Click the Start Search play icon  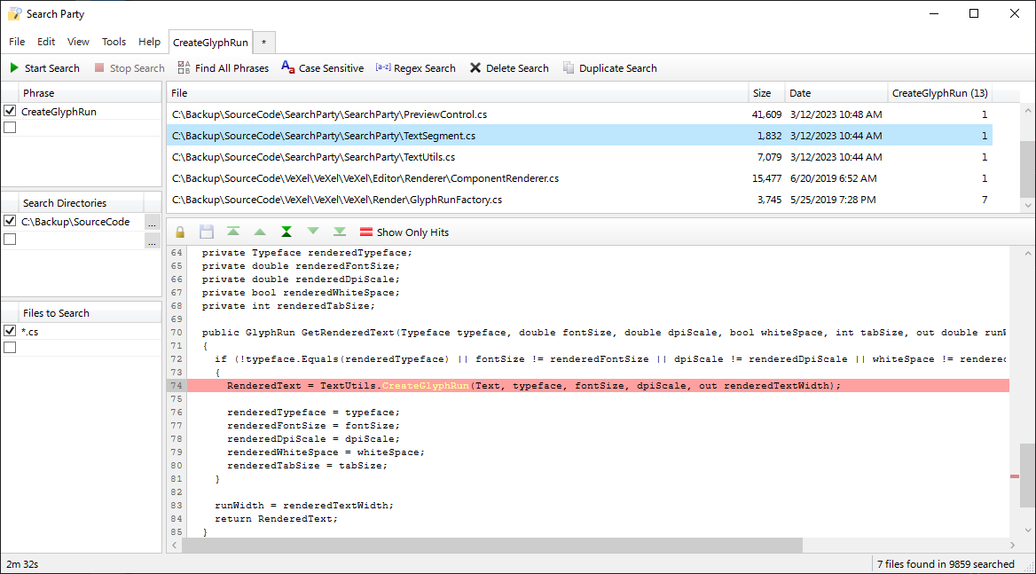(x=14, y=68)
